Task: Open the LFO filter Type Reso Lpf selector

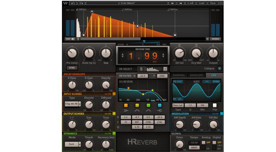Action: tap(178, 105)
